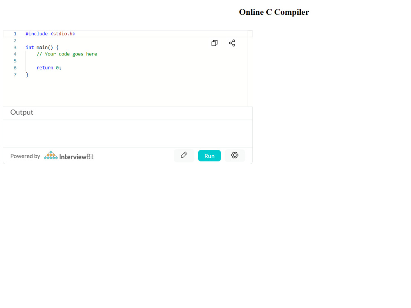Click the closing brace on line 7

pyautogui.click(x=27, y=75)
